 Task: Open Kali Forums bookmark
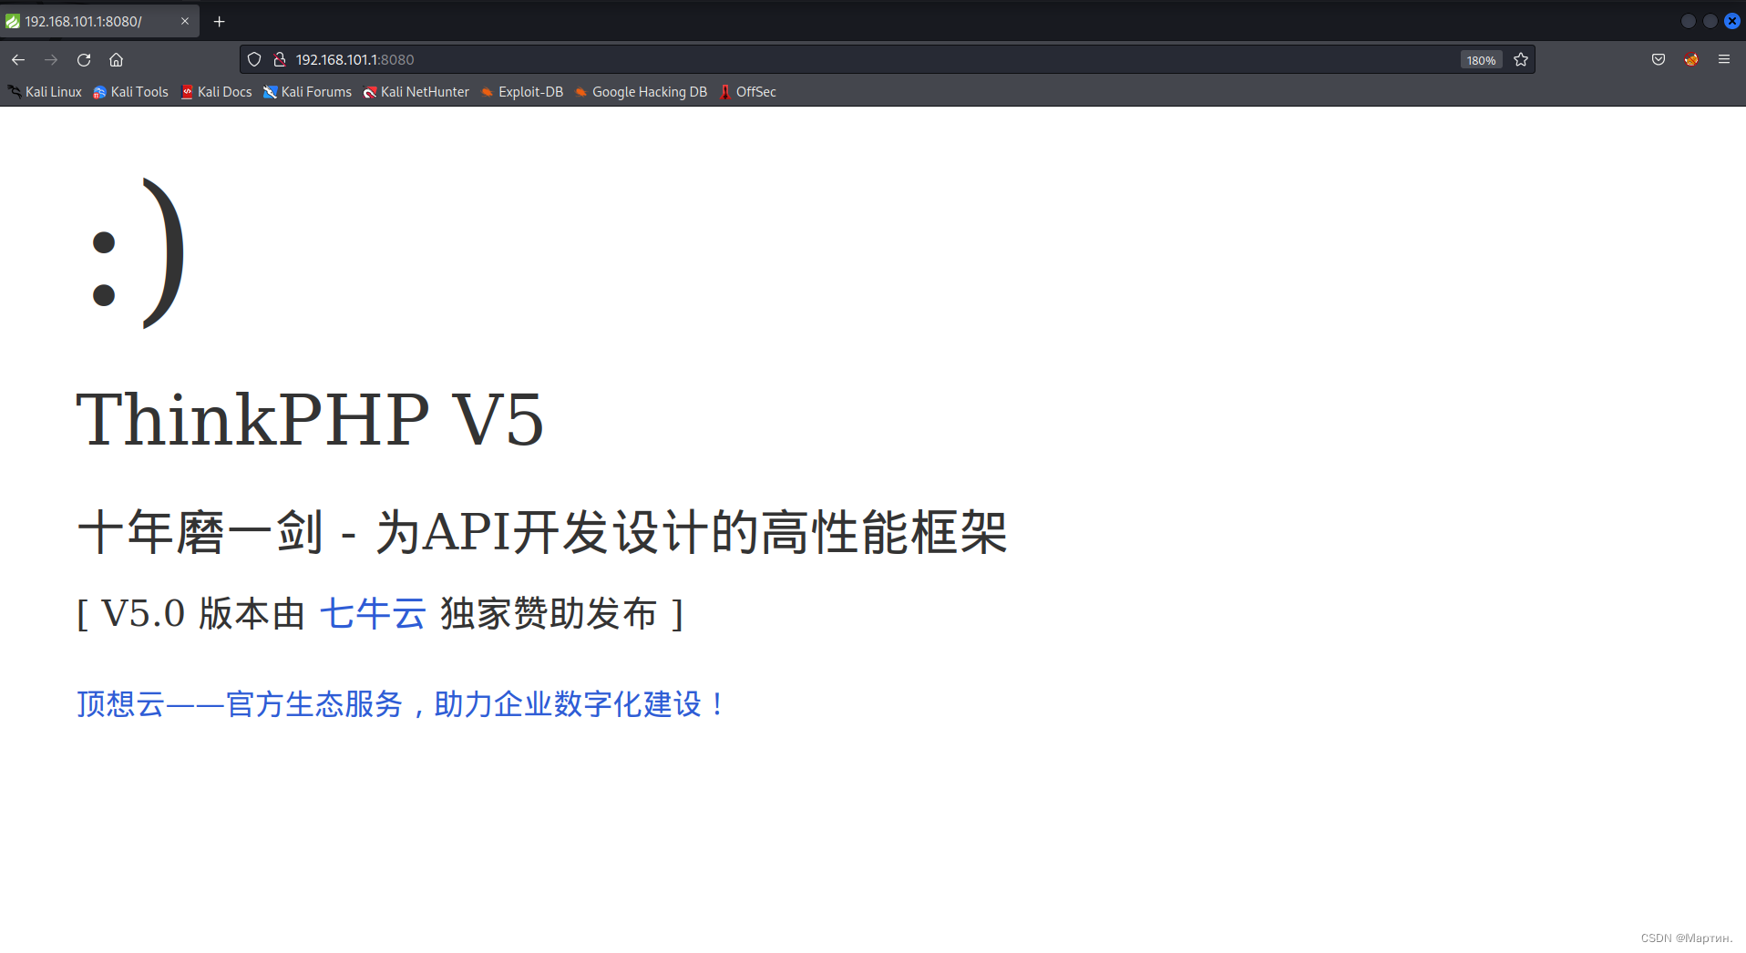pyautogui.click(x=308, y=92)
